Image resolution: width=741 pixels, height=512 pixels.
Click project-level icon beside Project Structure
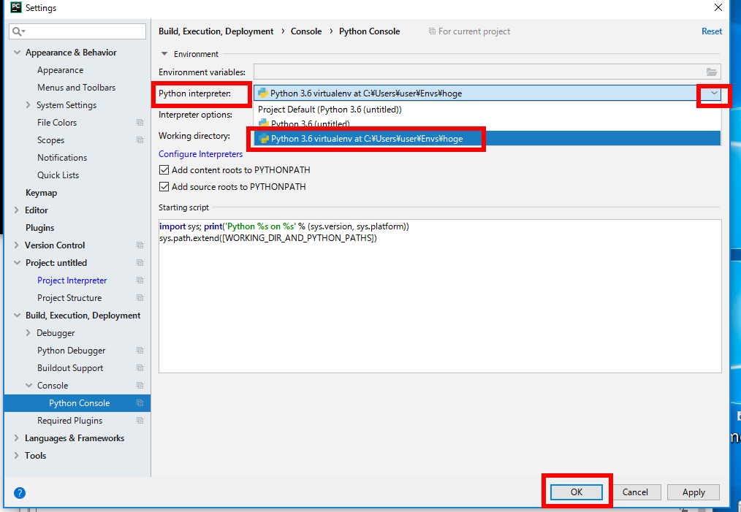(140, 297)
